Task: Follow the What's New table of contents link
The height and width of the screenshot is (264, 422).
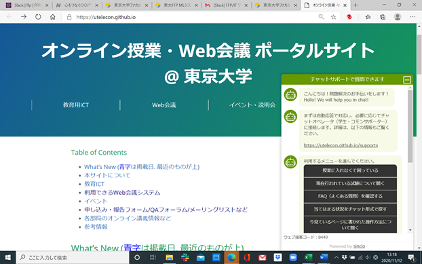Action: coord(142,167)
